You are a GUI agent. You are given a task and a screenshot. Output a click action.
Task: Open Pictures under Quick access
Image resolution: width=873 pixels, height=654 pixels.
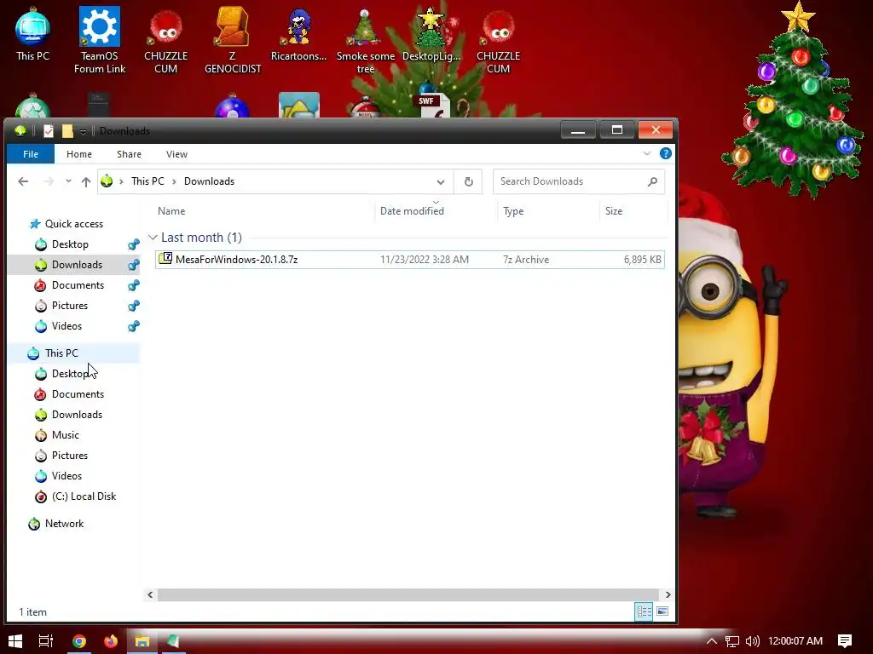pos(70,306)
